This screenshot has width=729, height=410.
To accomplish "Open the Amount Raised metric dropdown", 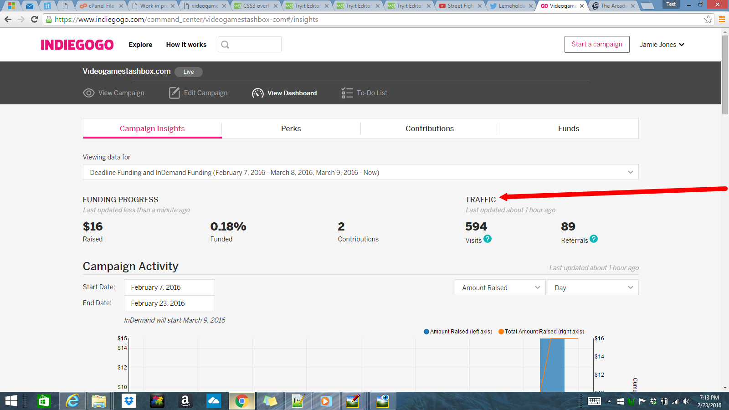I will coord(500,287).
